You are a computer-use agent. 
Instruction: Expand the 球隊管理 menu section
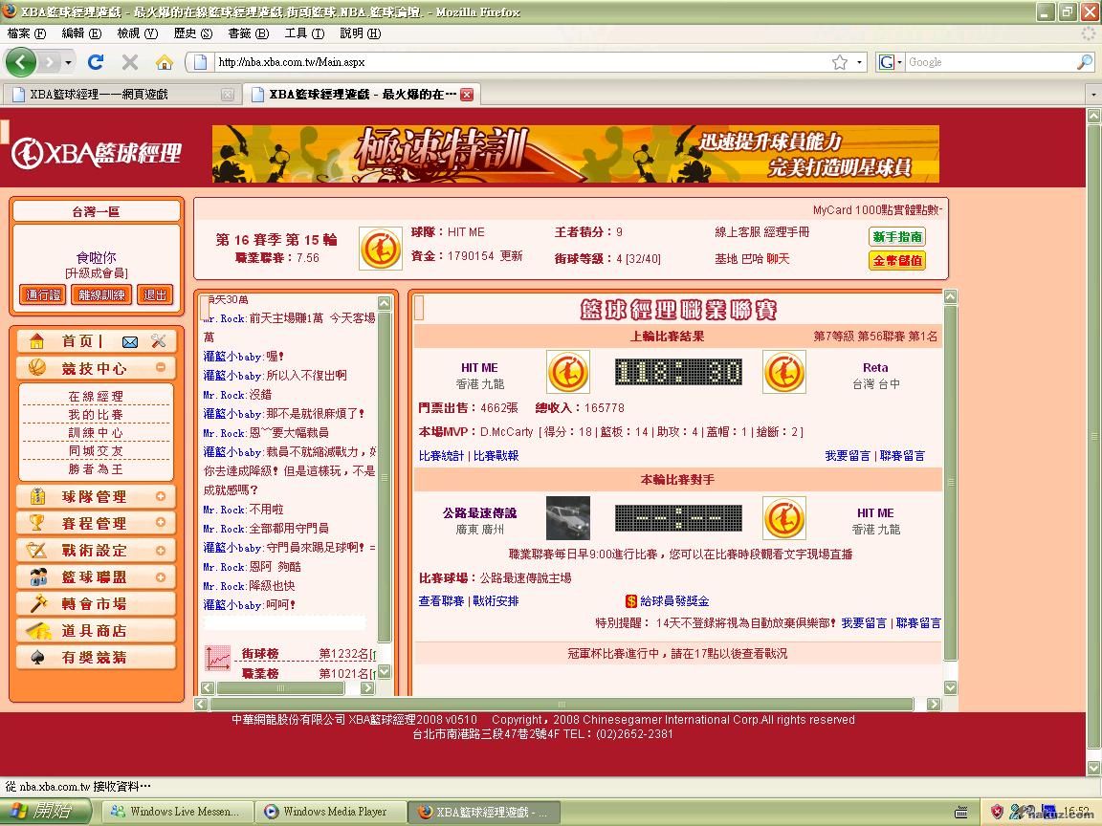[x=161, y=496]
